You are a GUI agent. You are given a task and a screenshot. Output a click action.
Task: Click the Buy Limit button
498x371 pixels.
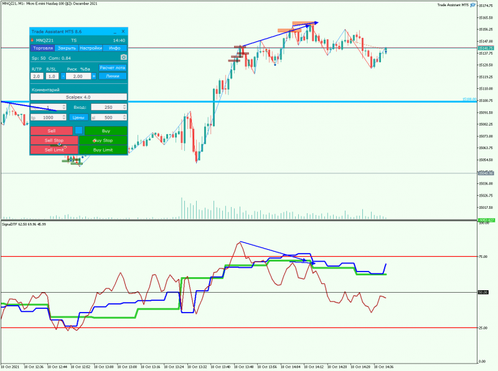[103, 150]
